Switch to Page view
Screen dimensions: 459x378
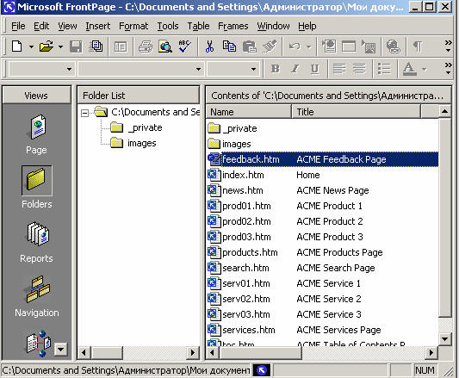(36, 134)
